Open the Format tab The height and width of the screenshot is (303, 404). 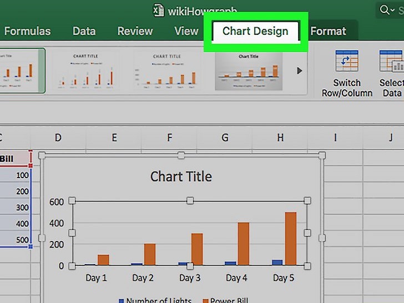click(x=328, y=31)
